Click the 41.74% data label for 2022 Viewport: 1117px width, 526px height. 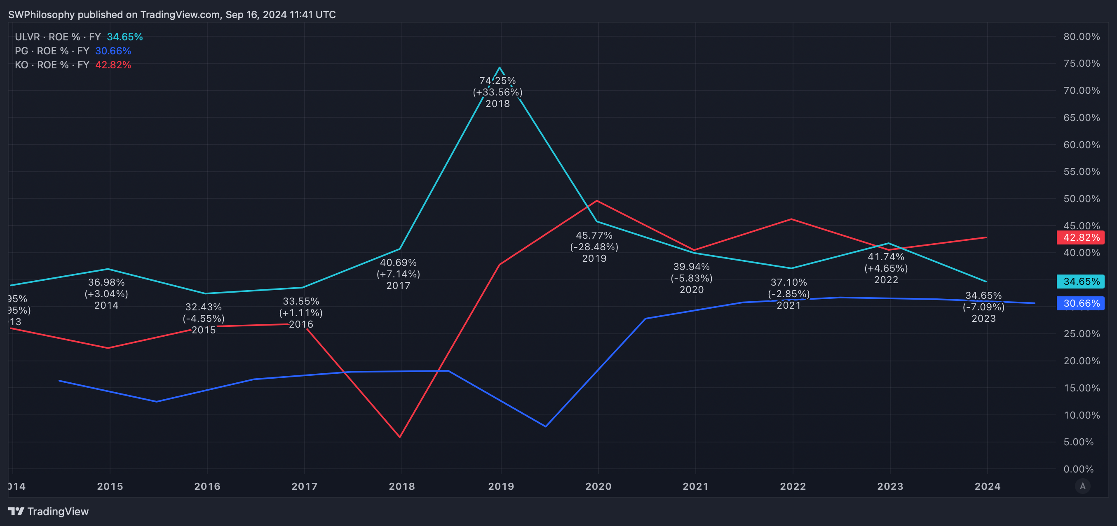pos(886,257)
